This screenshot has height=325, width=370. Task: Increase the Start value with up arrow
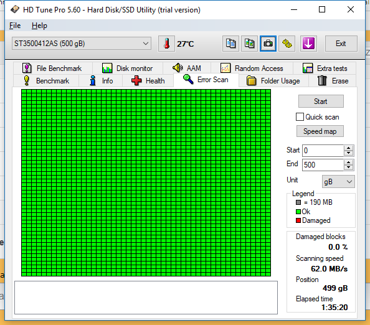tap(349, 148)
